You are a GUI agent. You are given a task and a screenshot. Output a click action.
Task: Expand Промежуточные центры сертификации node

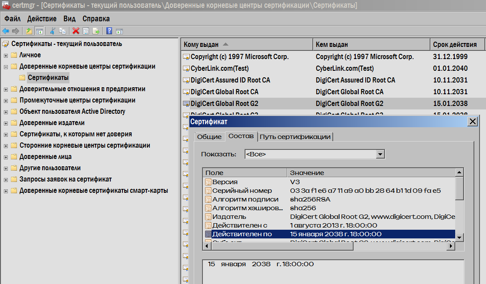[x=6, y=101]
